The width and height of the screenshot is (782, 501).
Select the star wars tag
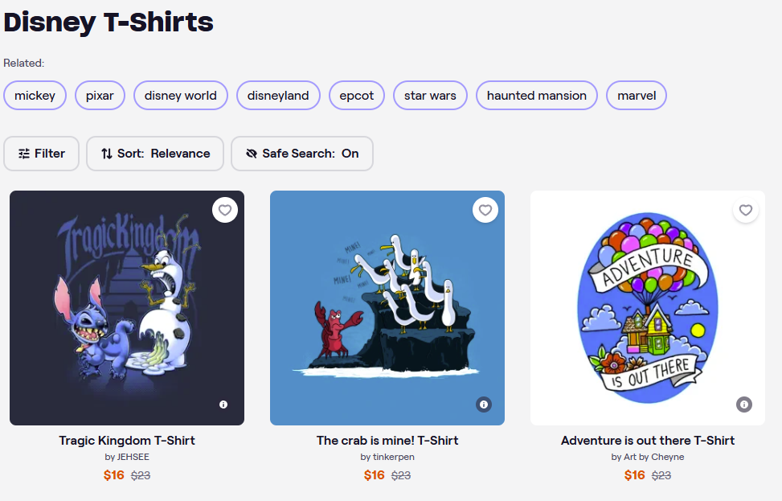[x=430, y=96]
